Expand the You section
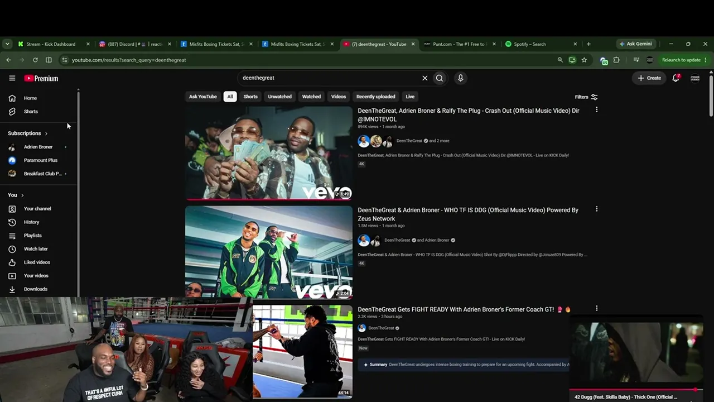Image resolution: width=714 pixels, height=402 pixels. pyautogui.click(x=16, y=195)
